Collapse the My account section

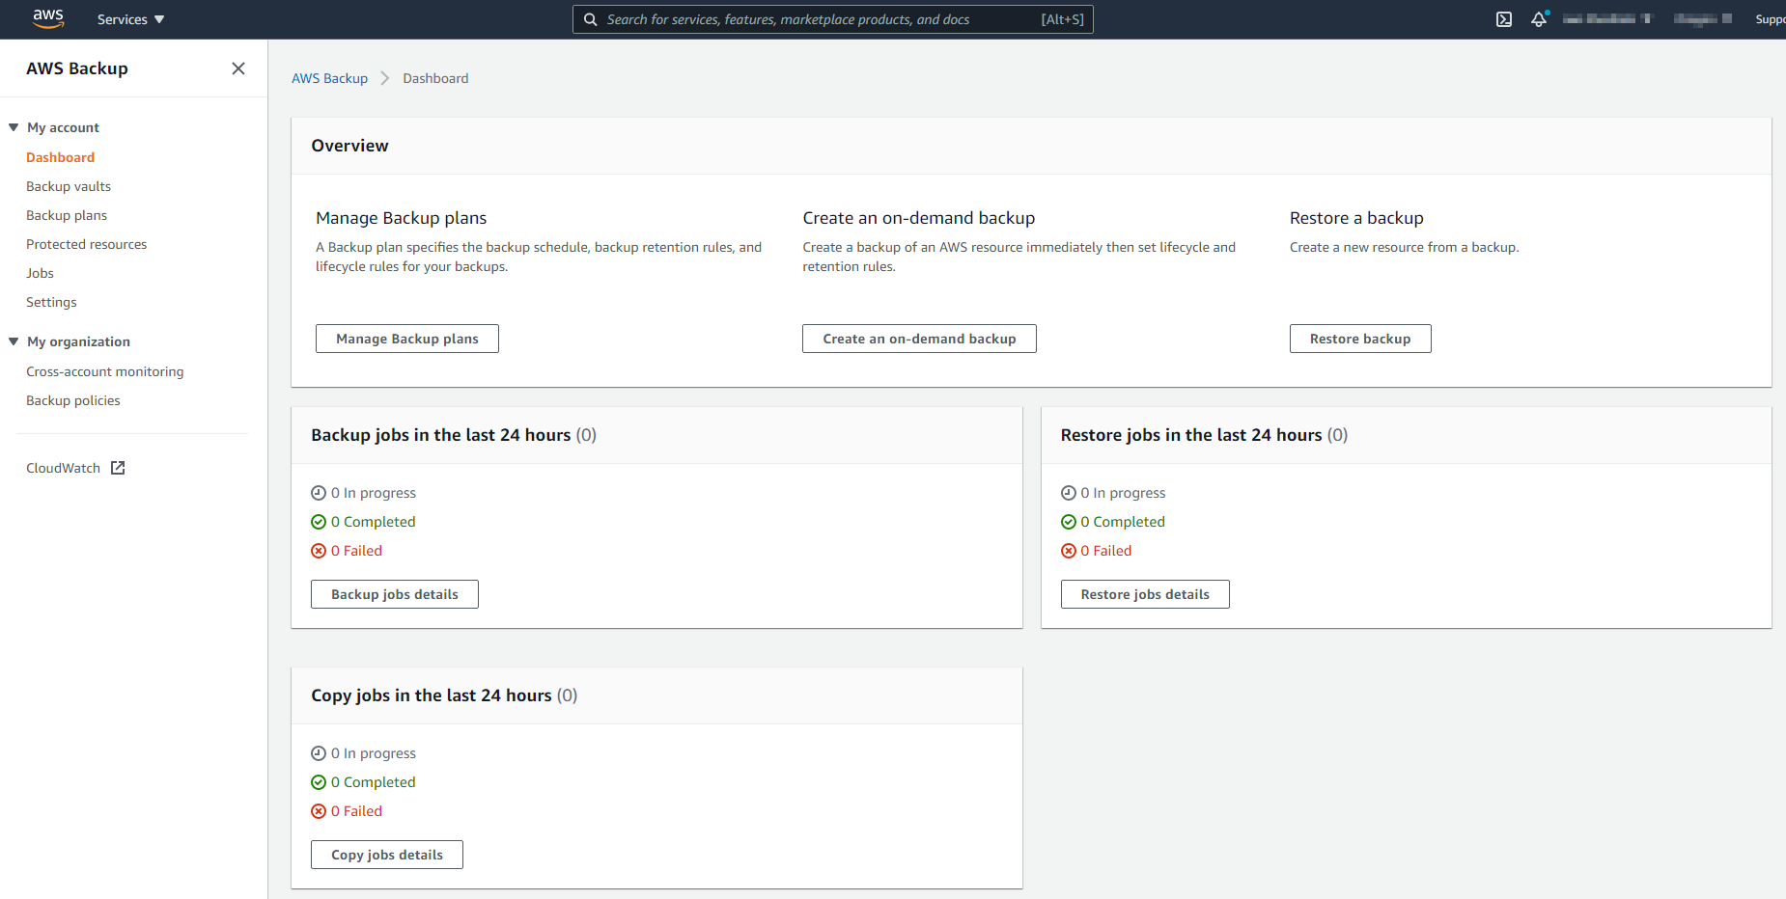pos(14,127)
